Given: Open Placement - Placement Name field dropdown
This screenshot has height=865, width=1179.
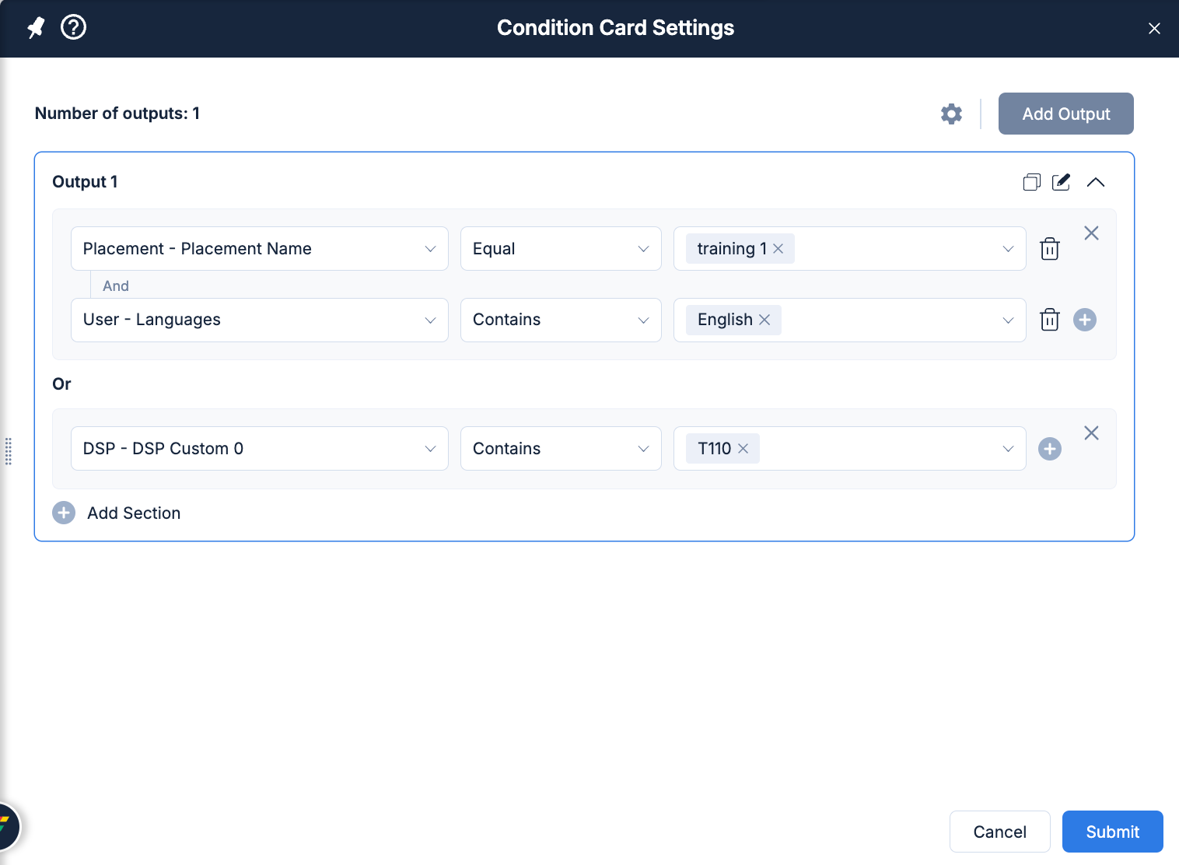Looking at the screenshot, I should [260, 249].
